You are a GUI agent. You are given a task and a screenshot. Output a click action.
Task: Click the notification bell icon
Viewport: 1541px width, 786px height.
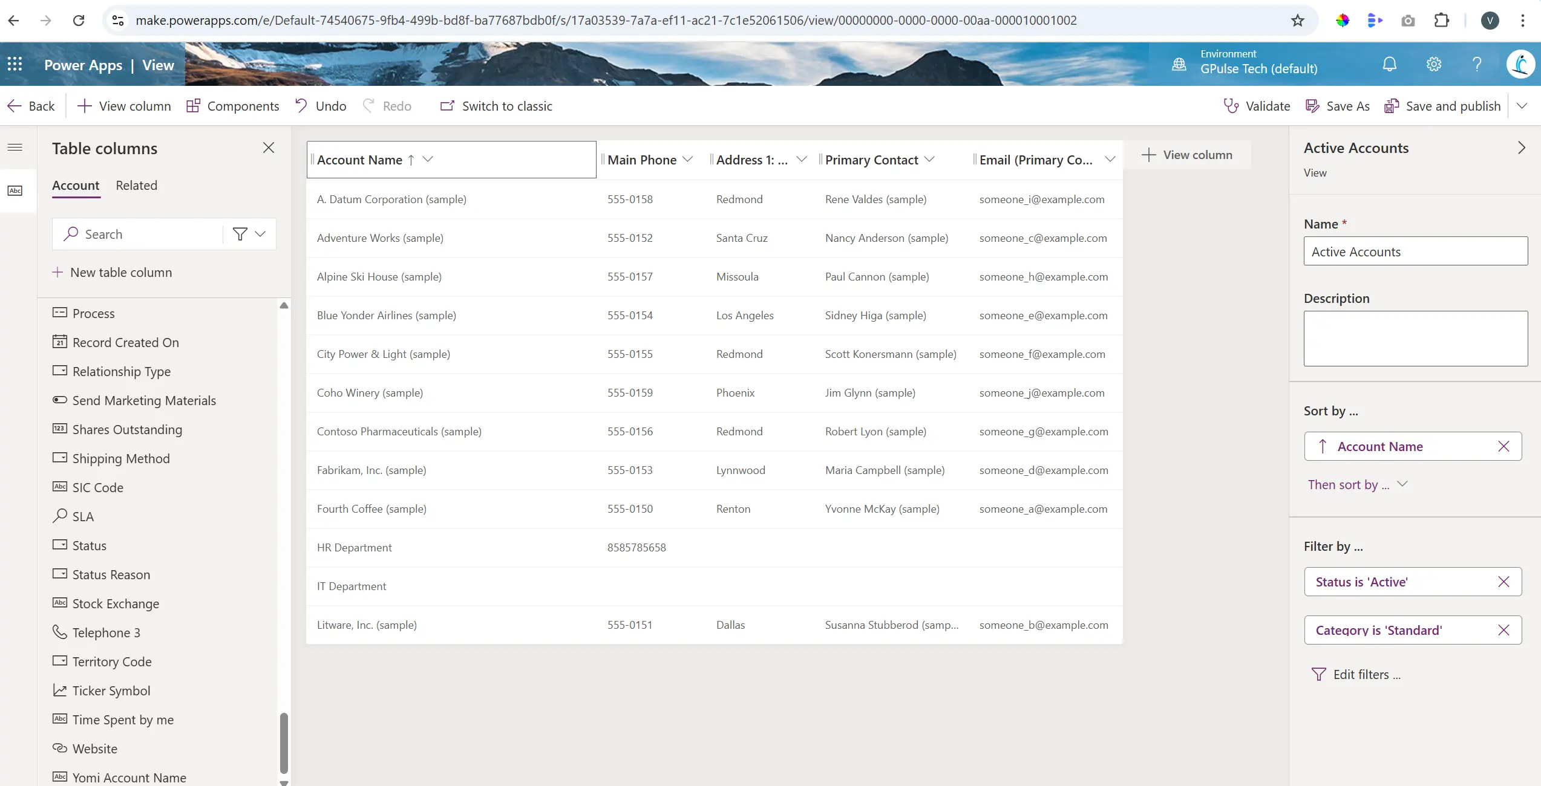(x=1390, y=63)
